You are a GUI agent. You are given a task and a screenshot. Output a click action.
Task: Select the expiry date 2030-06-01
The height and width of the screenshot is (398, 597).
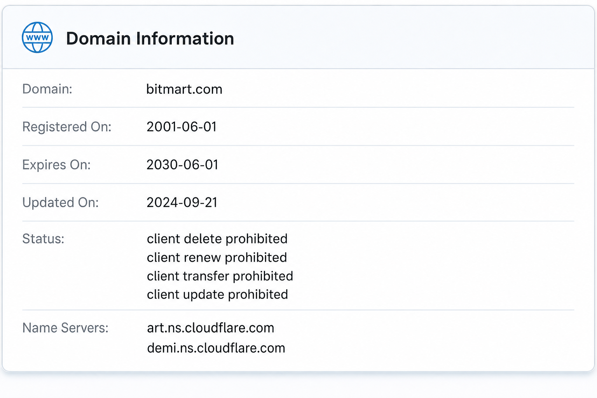coord(182,164)
